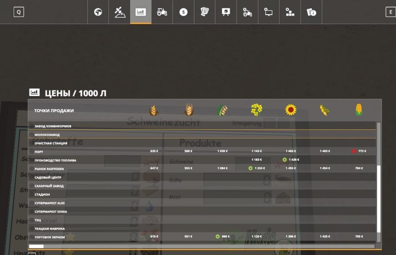Open the finances tab with dollar icon
Screen dimensions: 396x255
point(183,12)
